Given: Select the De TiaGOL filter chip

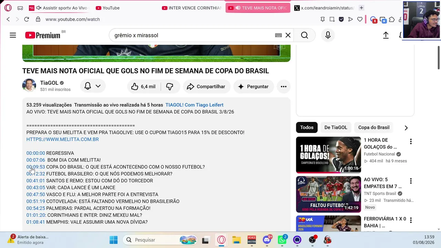Looking at the screenshot, I should click(x=336, y=127).
